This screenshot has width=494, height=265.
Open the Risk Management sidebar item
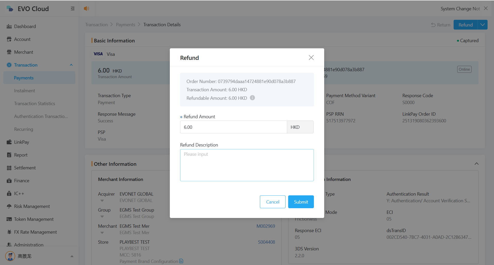(x=32, y=206)
